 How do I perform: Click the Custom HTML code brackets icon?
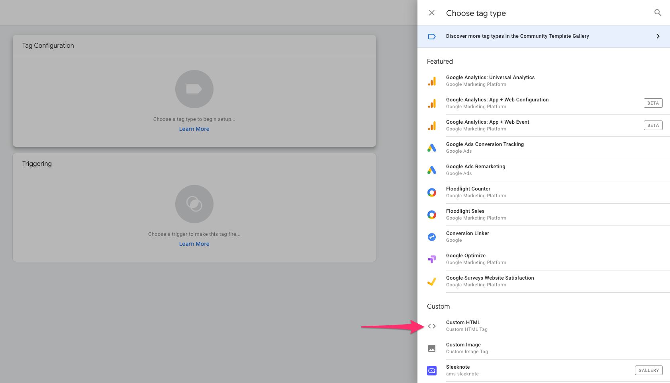[x=432, y=326]
